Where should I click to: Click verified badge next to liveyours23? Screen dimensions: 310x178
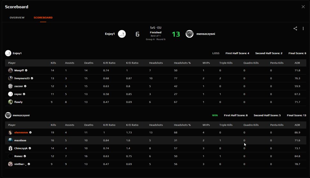32,78
